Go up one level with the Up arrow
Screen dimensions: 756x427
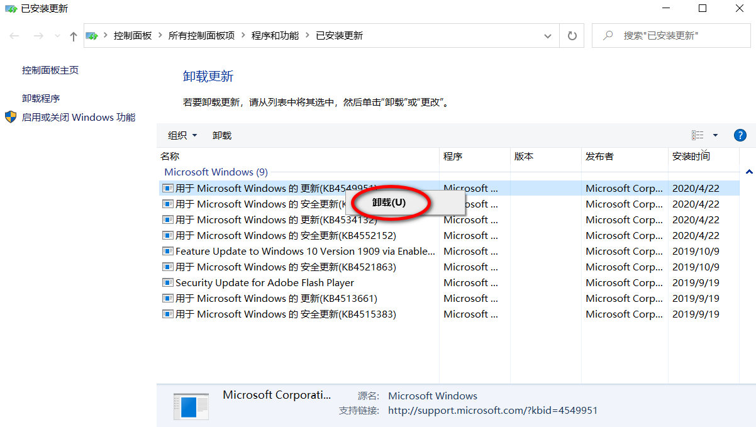(74, 36)
